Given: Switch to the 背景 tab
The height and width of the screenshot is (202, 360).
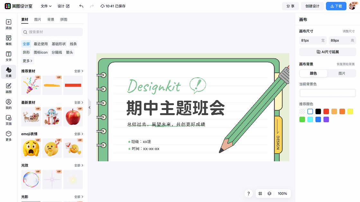Looking at the screenshot, I should [x=51, y=20].
